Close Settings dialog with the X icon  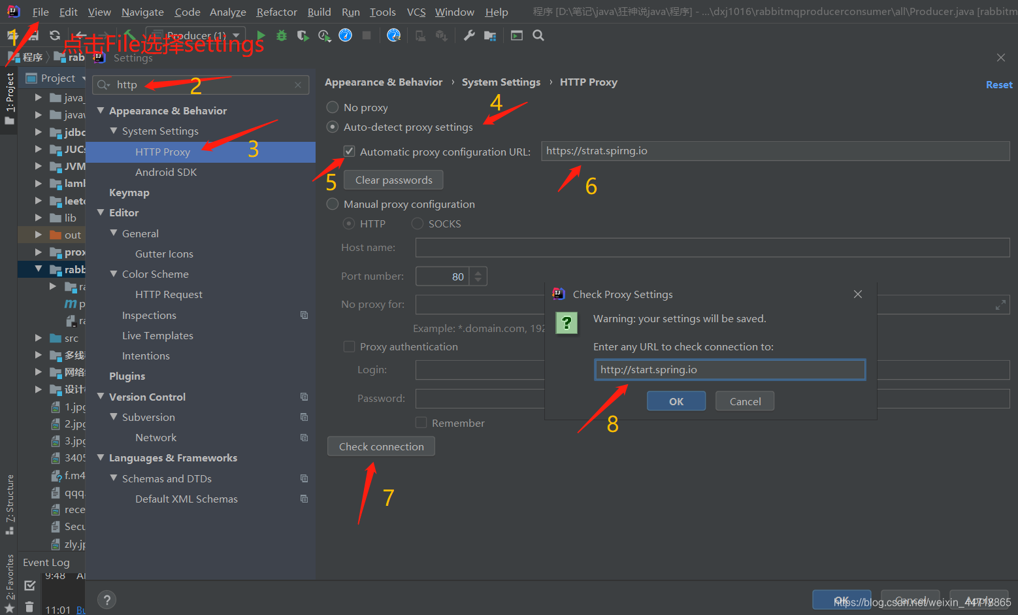pos(1000,58)
